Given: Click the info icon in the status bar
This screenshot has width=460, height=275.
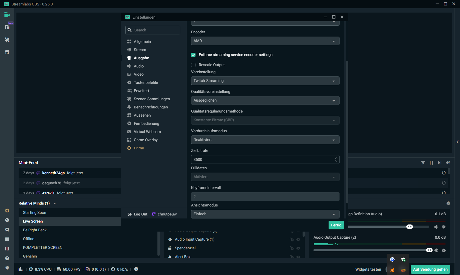Looking at the screenshot, I should [x=136, y=269].
